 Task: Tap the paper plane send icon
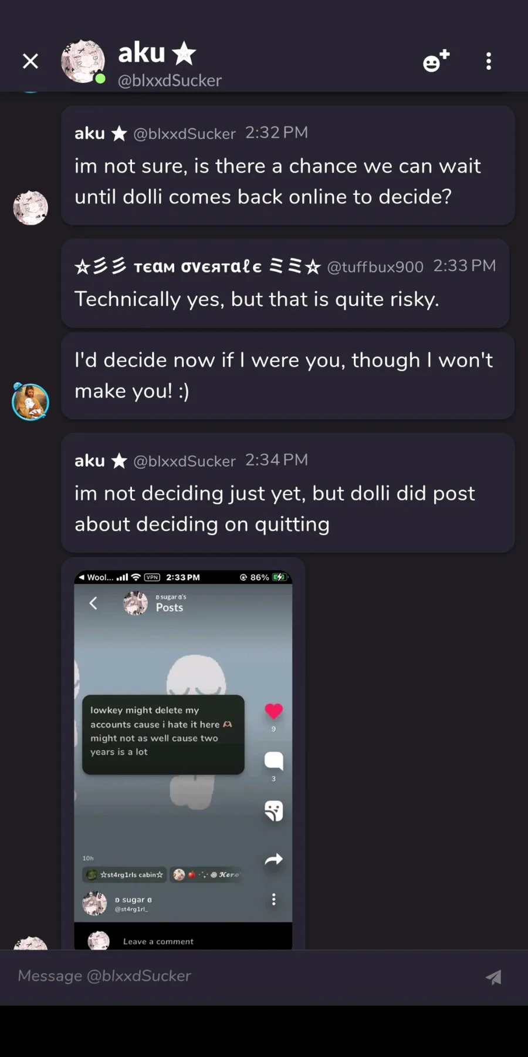[494, 977]
